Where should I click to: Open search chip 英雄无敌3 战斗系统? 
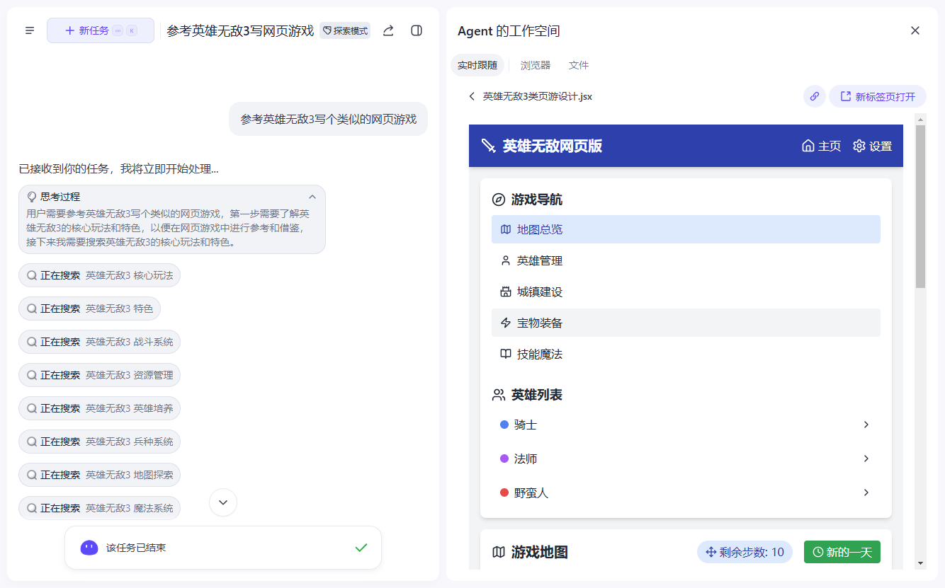pos(100,342)
